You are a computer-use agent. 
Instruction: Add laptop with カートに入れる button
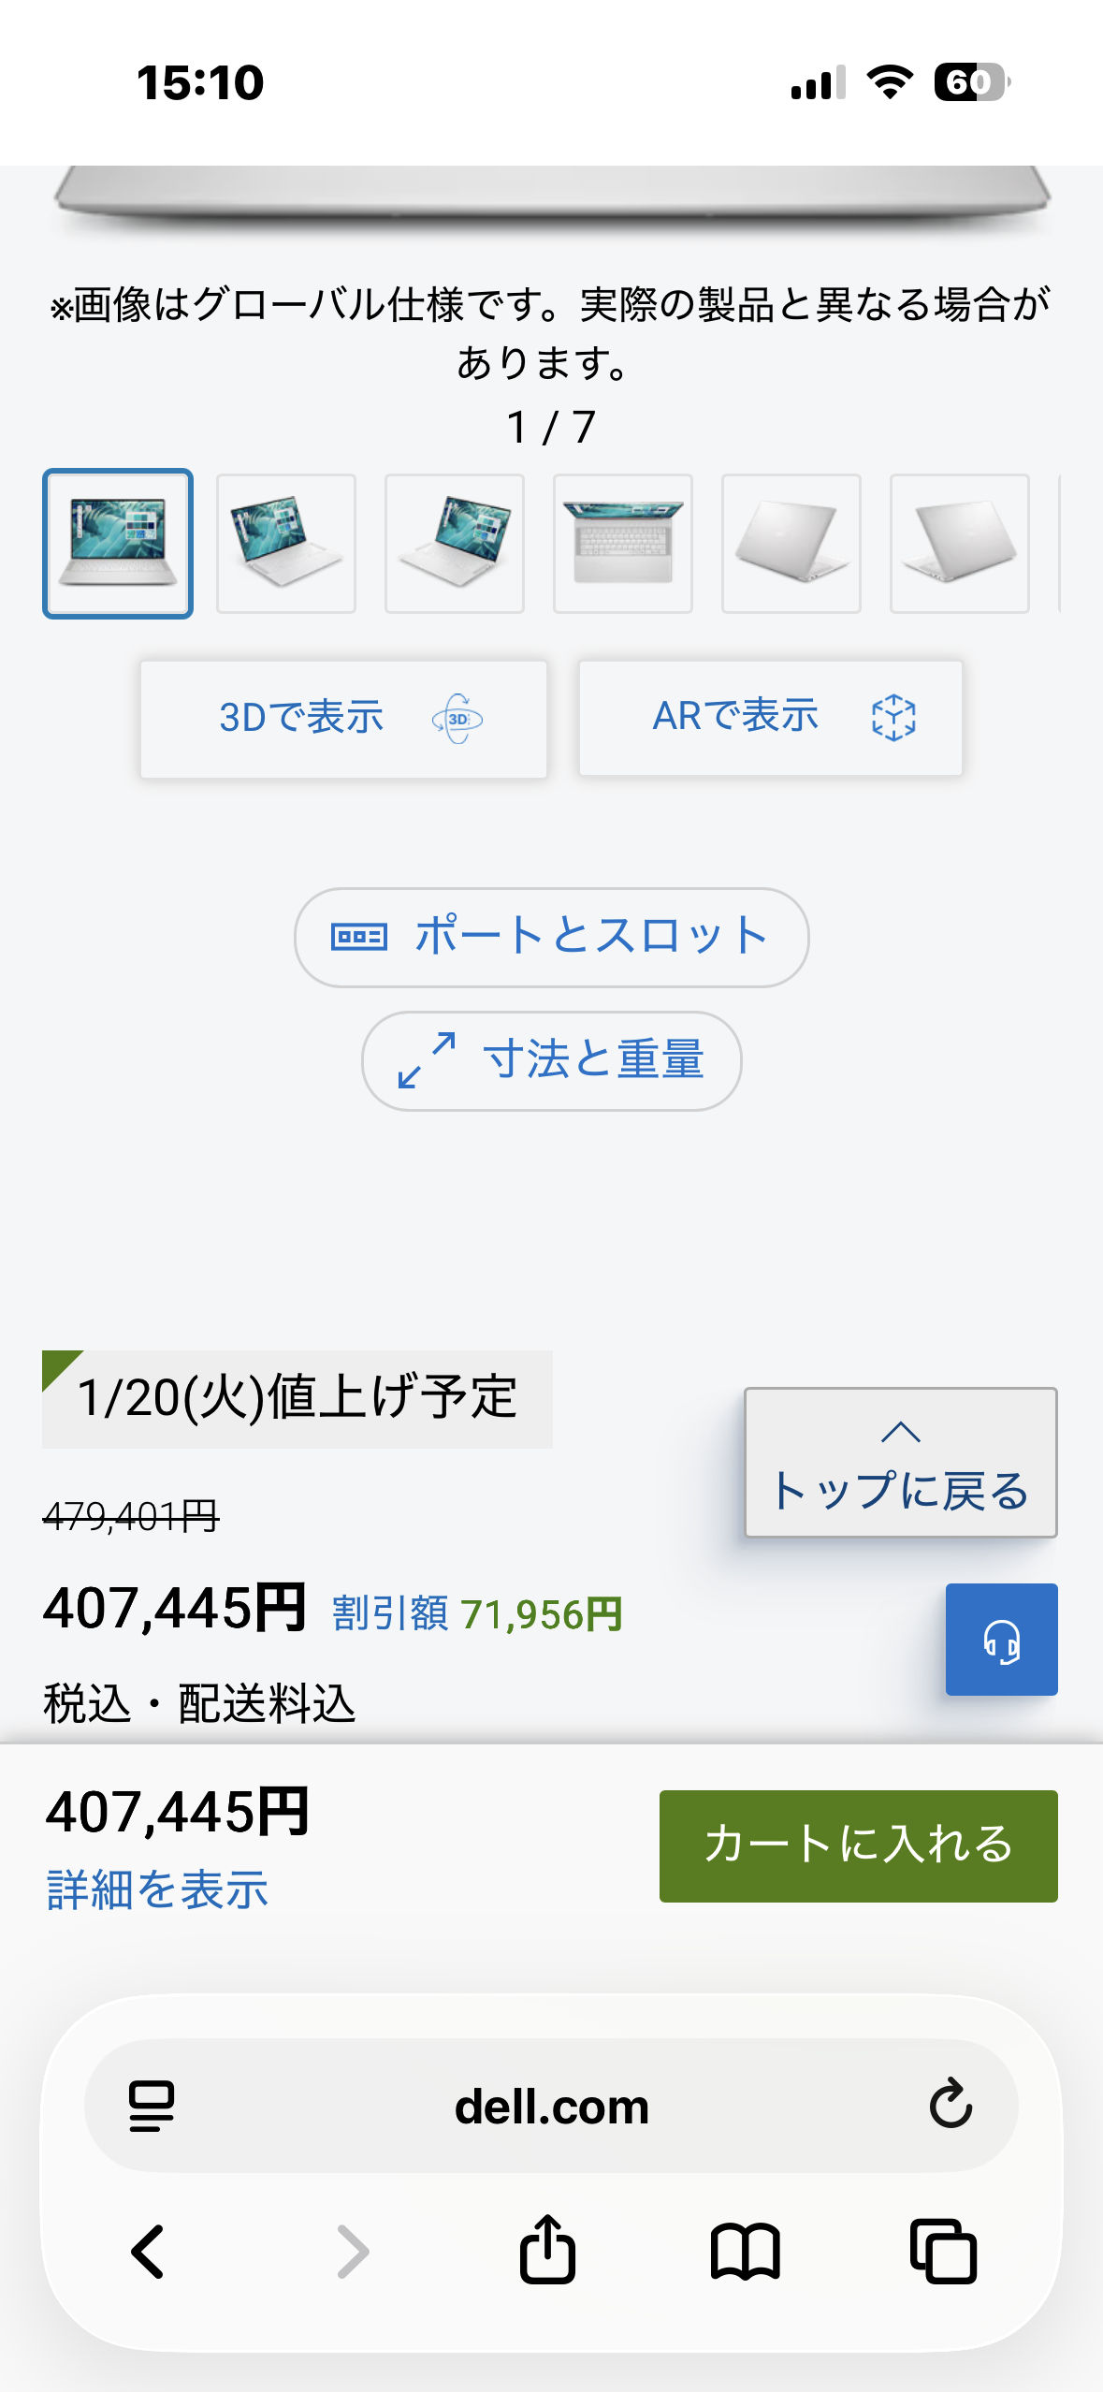(858, 1845)
